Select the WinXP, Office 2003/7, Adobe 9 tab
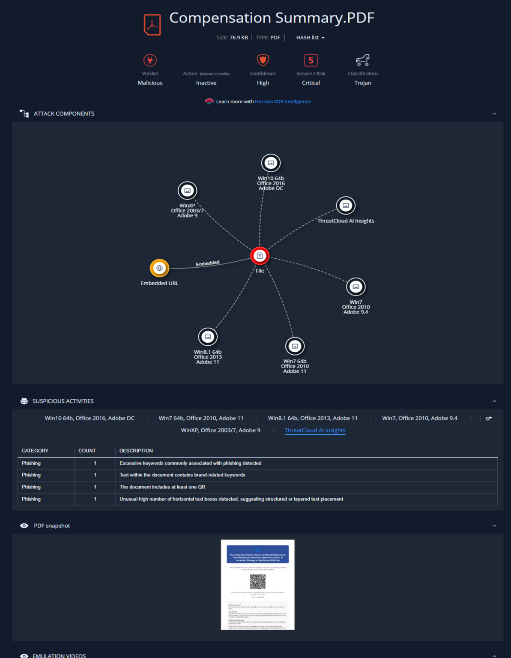This screenshot has height=658, width=511. [x=221, y=430]
